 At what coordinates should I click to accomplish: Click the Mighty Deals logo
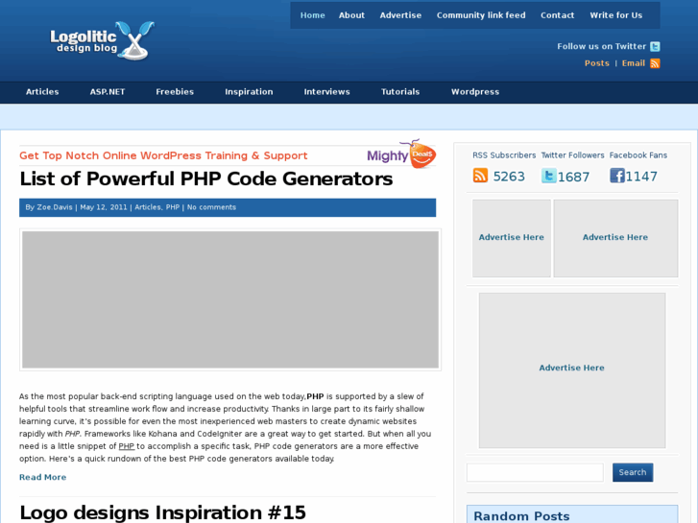click(401, 154)
